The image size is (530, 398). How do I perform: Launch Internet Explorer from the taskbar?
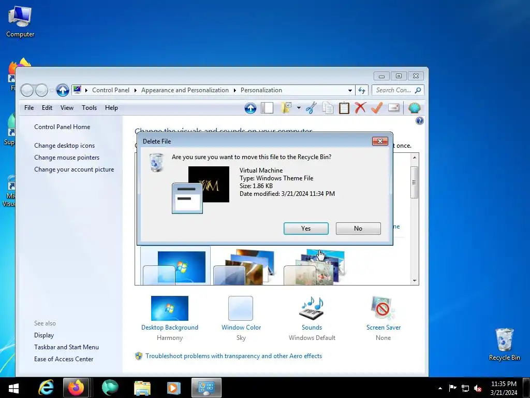(46, 388)
